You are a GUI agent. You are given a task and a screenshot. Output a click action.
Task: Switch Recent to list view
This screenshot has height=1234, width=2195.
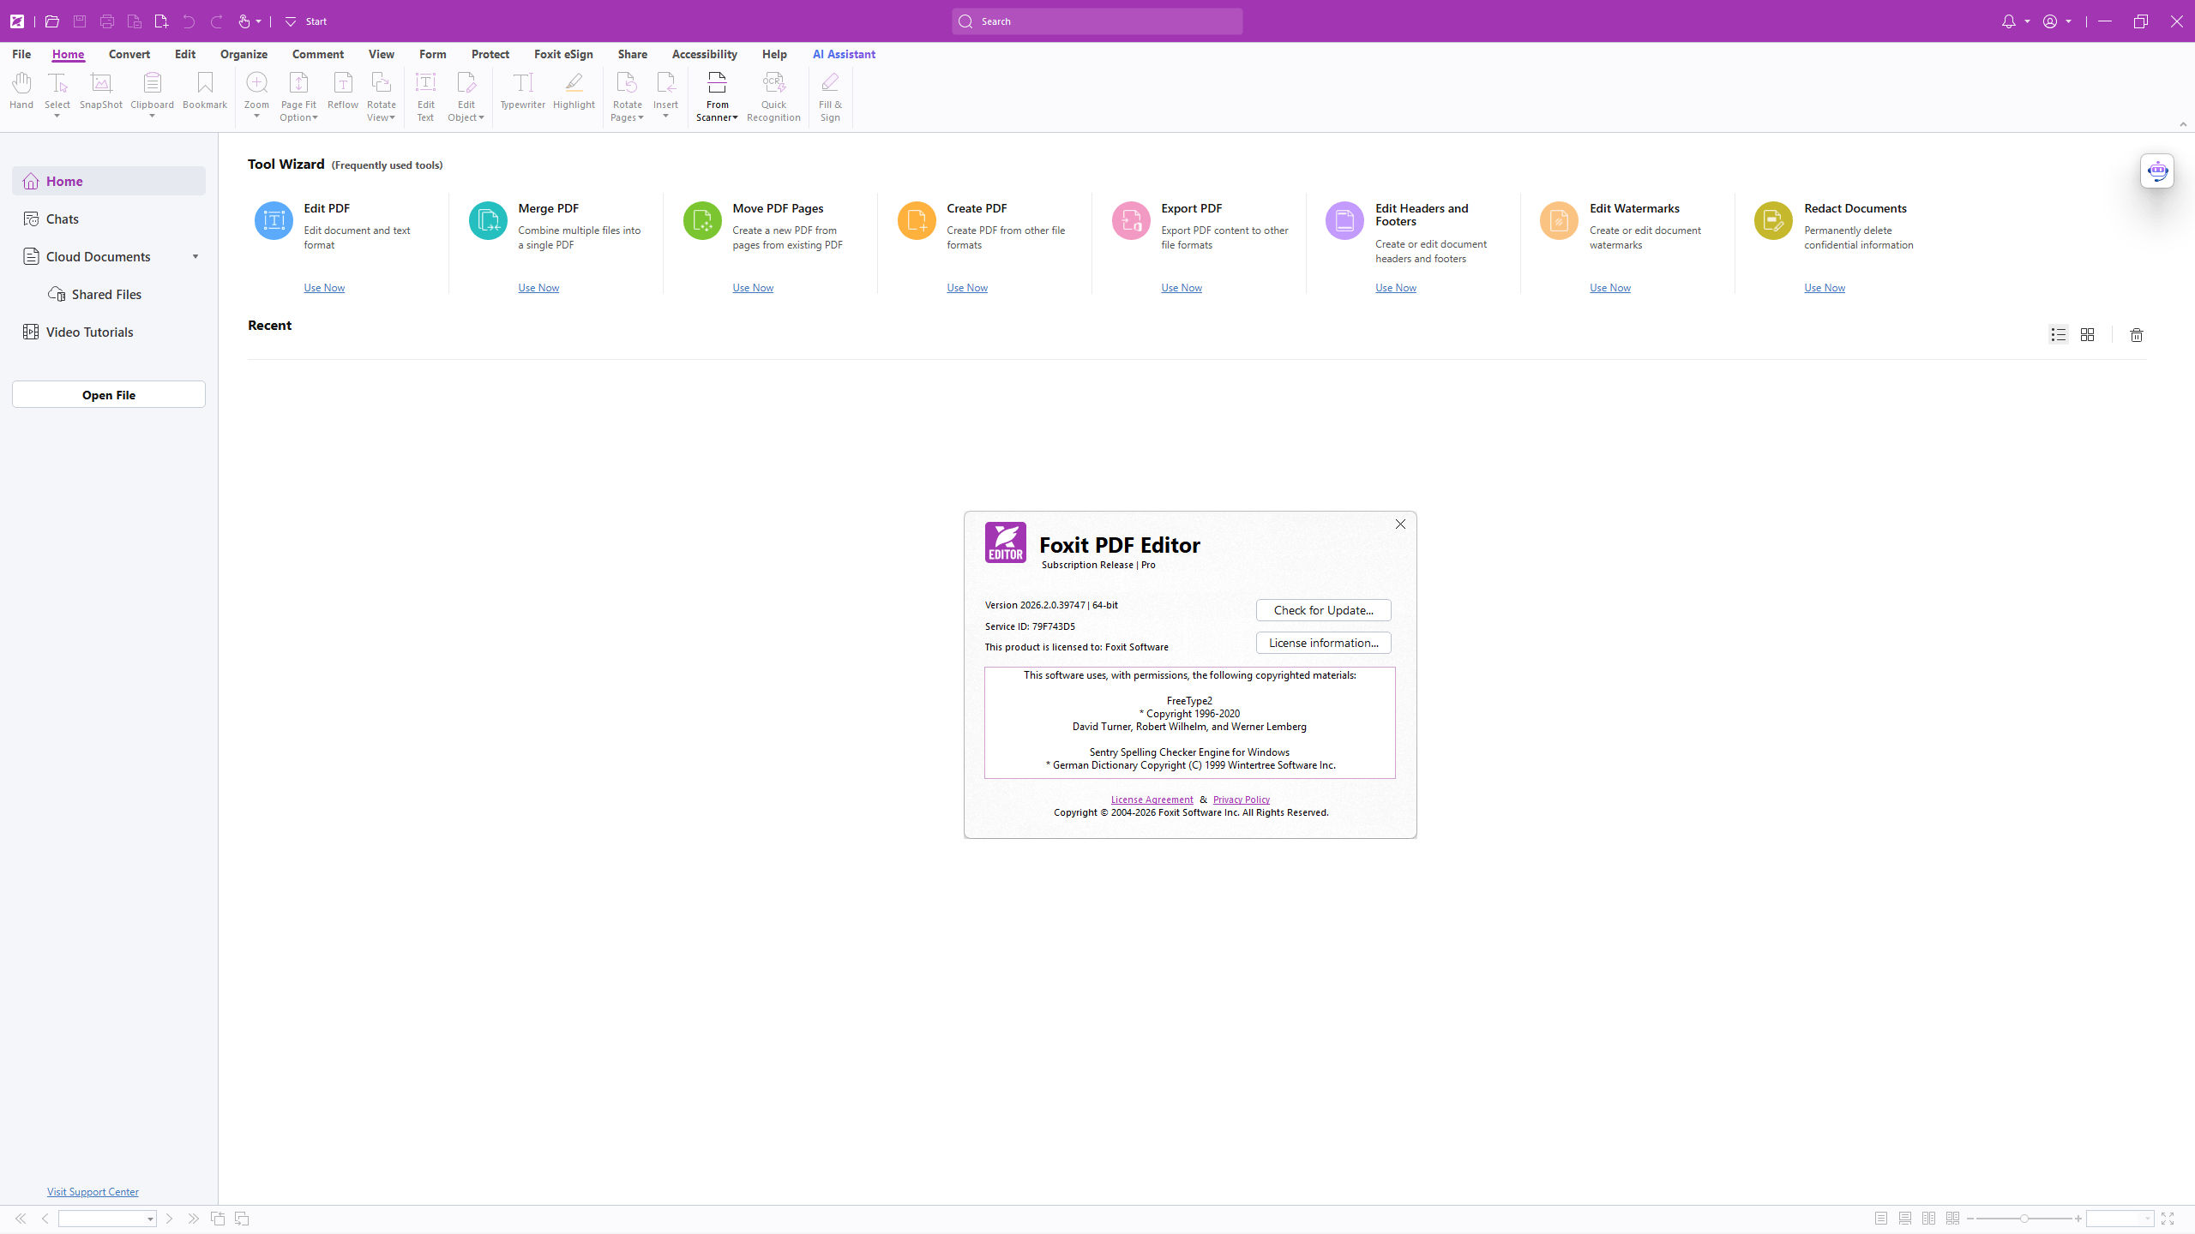[2058, 335]
